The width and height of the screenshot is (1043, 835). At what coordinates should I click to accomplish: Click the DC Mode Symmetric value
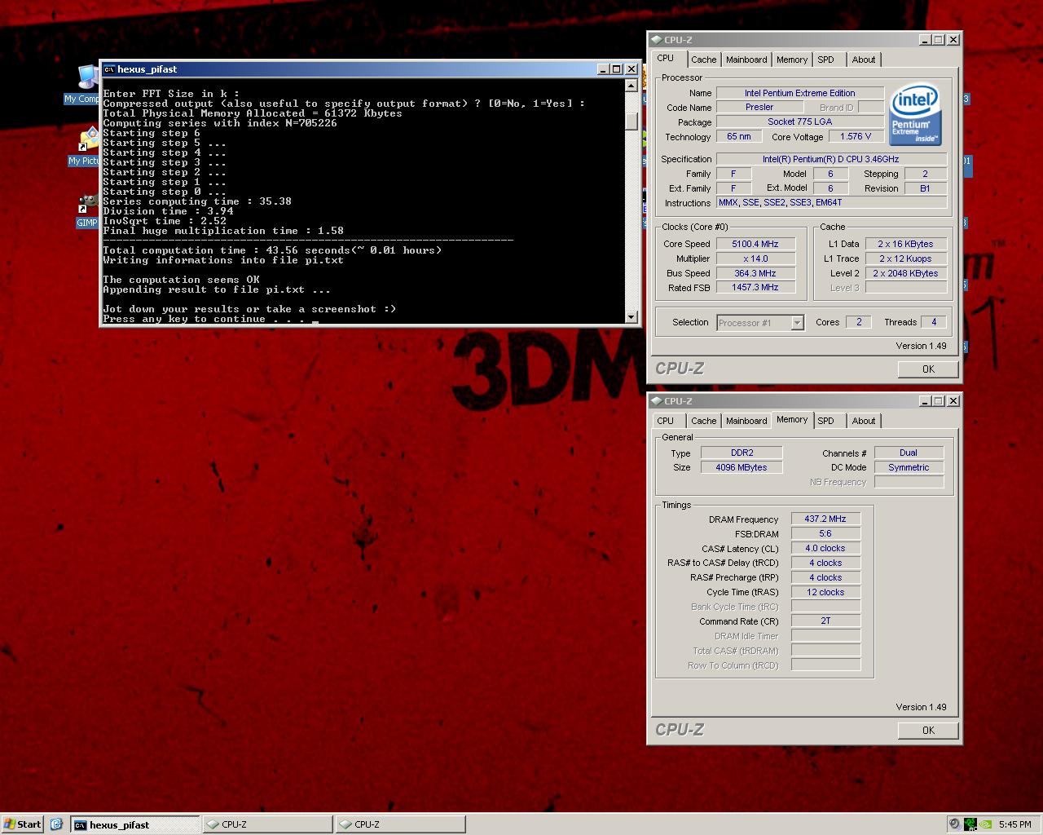(x=909, y=467)
